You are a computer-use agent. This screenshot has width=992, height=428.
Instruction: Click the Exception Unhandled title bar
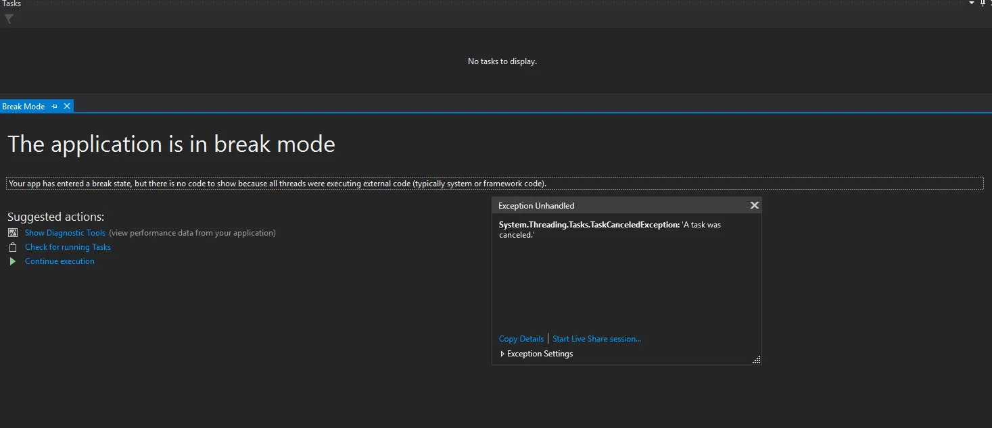point(609,205)
